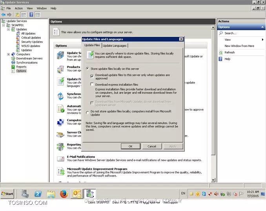
Task: Click the Products and Classifications icon
Action: click(60, 69)
